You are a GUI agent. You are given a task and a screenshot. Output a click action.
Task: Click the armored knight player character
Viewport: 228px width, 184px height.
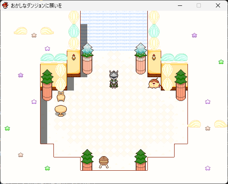coord(114,79)
